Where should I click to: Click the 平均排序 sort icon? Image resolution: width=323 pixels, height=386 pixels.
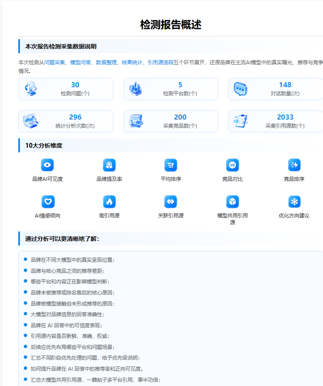[x=171, y=165]
